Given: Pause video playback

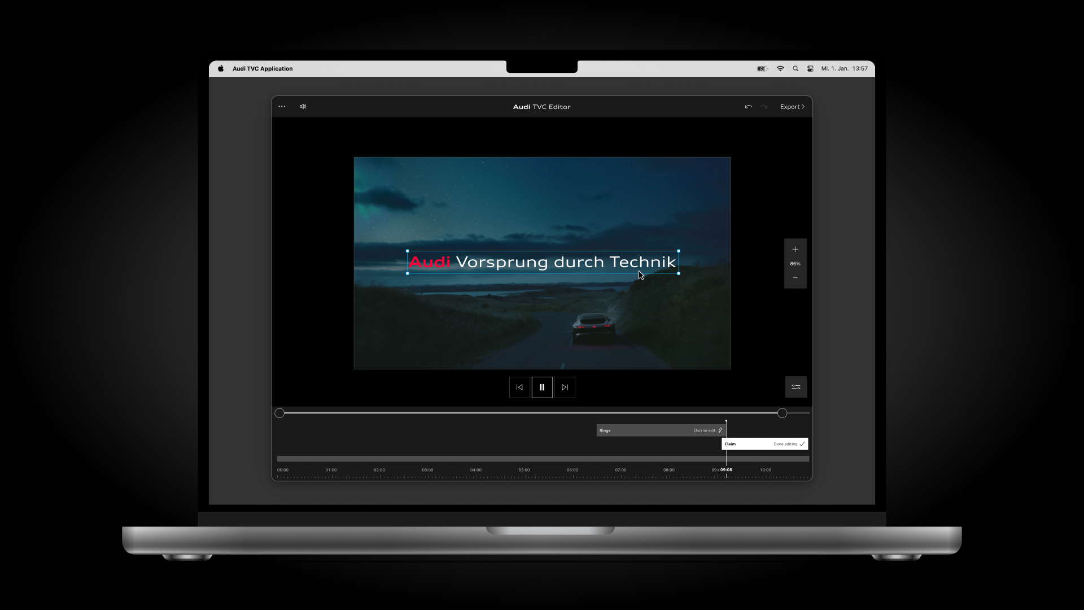Looking at the screenshot, I should 542,387.
